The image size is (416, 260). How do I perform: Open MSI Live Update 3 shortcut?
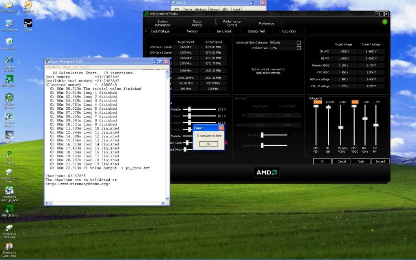coord(9,101)
